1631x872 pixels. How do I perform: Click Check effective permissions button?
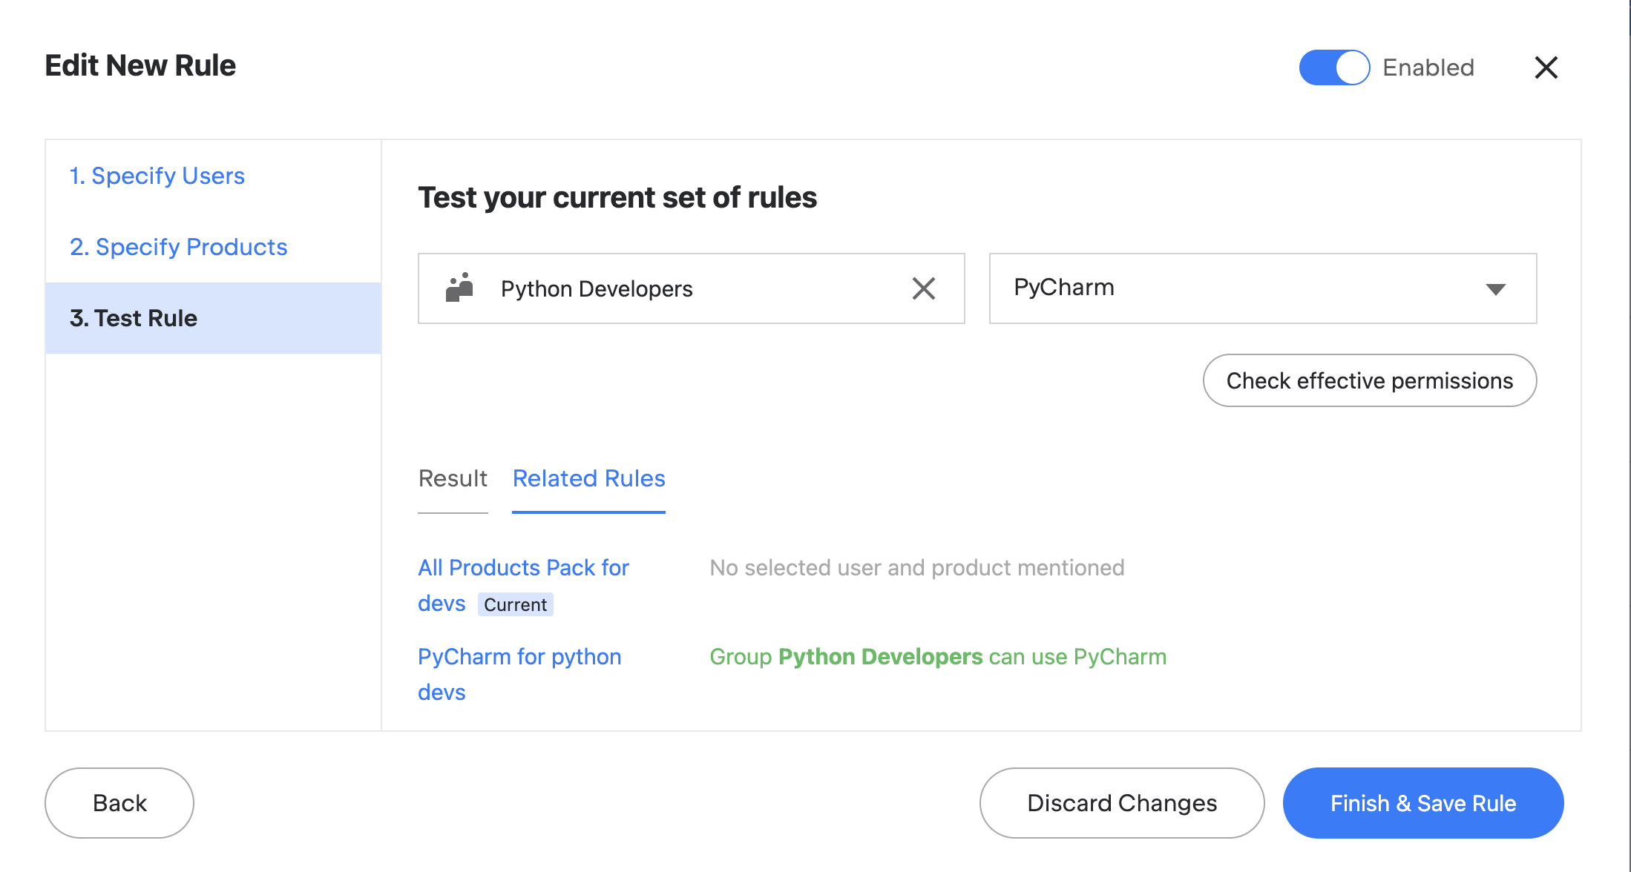(x=1370, y=380)
